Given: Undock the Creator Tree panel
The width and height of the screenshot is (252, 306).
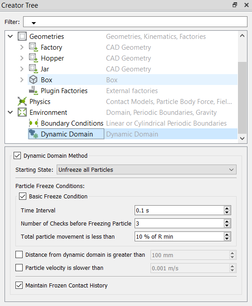Looking at the screenshot, I should point(235,5).
